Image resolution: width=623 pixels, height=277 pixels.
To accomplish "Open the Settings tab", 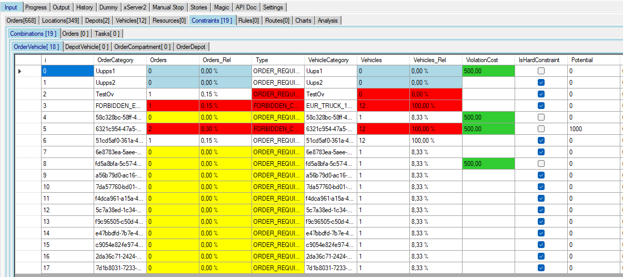I will (273, 7).
